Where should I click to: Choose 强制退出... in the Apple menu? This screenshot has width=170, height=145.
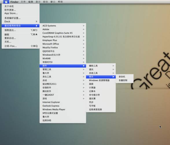pyautogui.click(x=21, y=30)
